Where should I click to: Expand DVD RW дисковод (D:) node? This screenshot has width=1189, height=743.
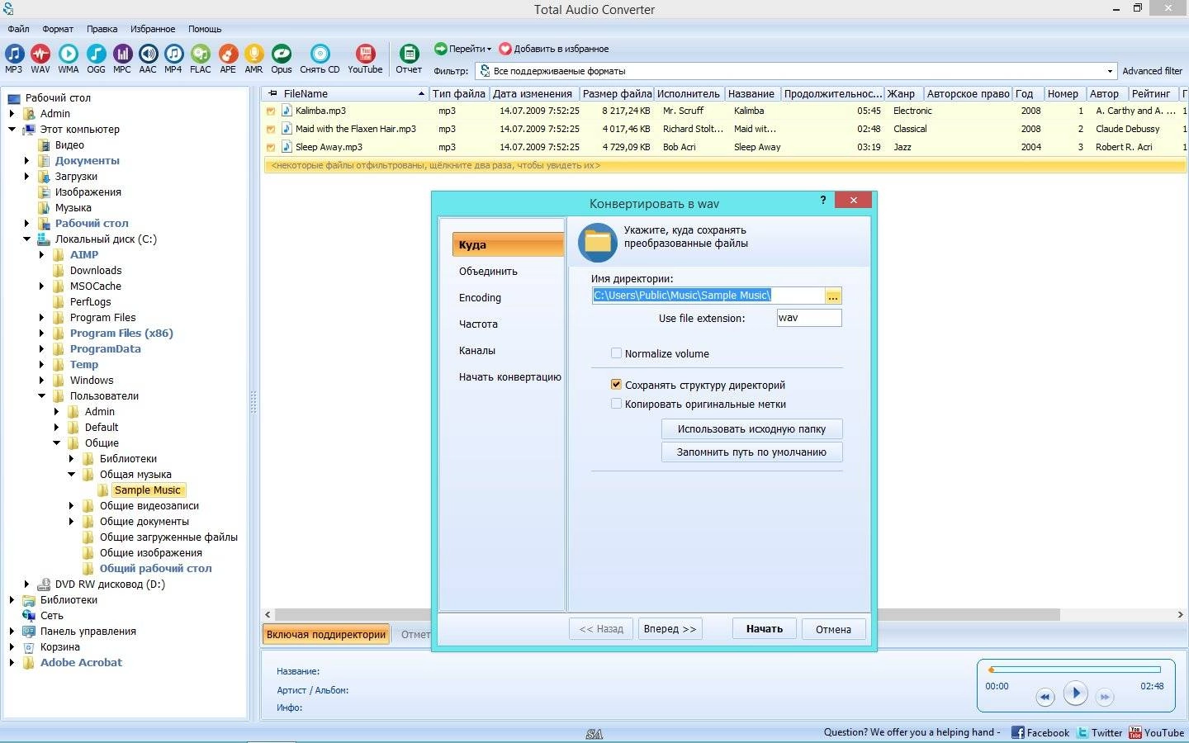(26, 584)
